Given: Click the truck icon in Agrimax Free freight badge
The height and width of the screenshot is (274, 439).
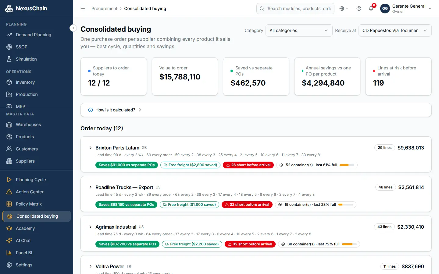Looking at the screenshot, I should point(167,244).
